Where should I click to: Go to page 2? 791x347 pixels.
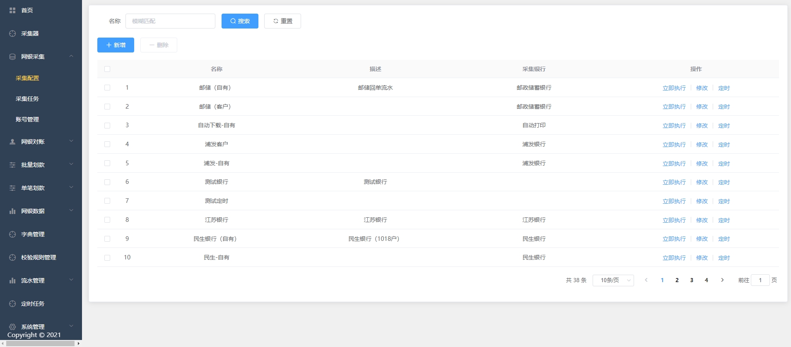click(x=677, y=280)
